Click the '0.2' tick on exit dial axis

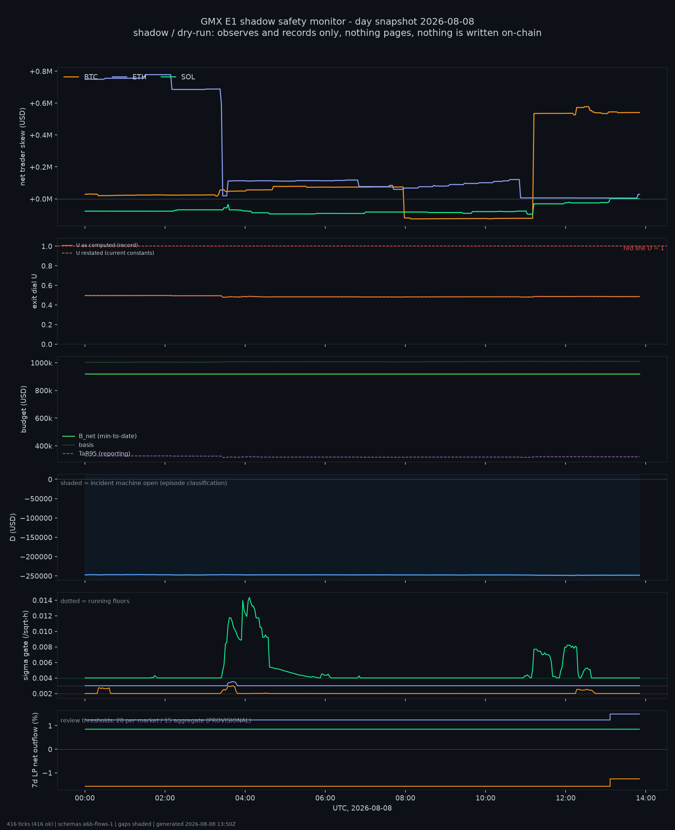47,325
